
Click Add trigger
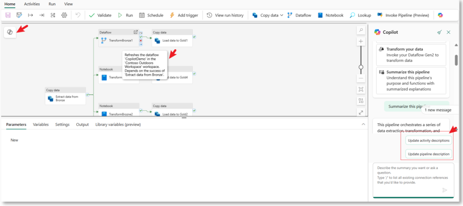coord(184,15)
